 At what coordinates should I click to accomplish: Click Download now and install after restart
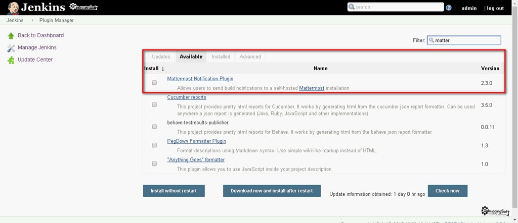(x=272, y=191)
